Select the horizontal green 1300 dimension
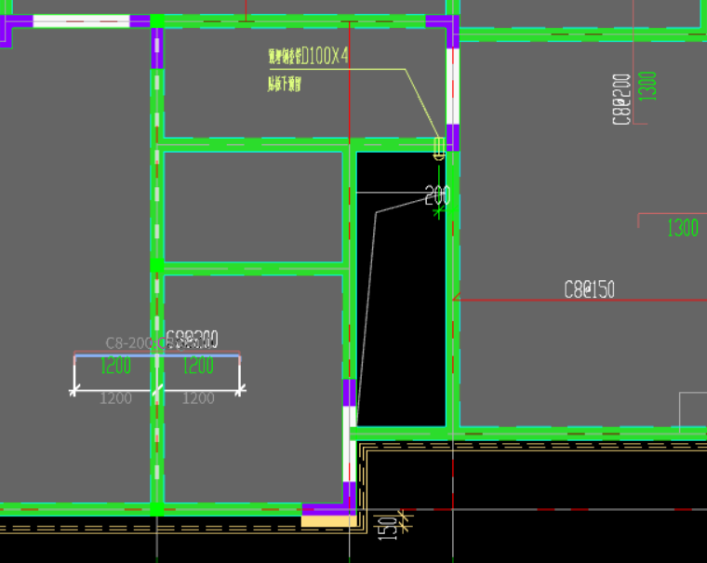Image resolution: width=707 pixels, height=563 pixels. click(683, 228)
